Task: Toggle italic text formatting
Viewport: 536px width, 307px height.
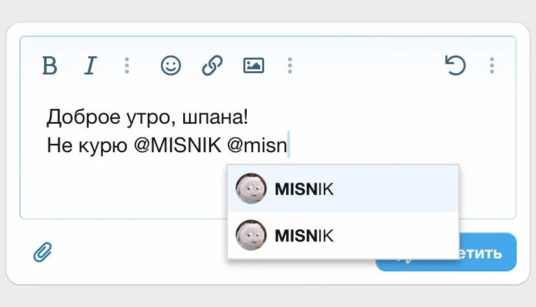Action: (x=91, y=65)
